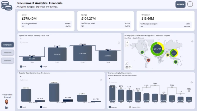Click Zoom-out magnifier in Overspending by Departments chart
Screen dimensions: 197x111
pos(110,82)
